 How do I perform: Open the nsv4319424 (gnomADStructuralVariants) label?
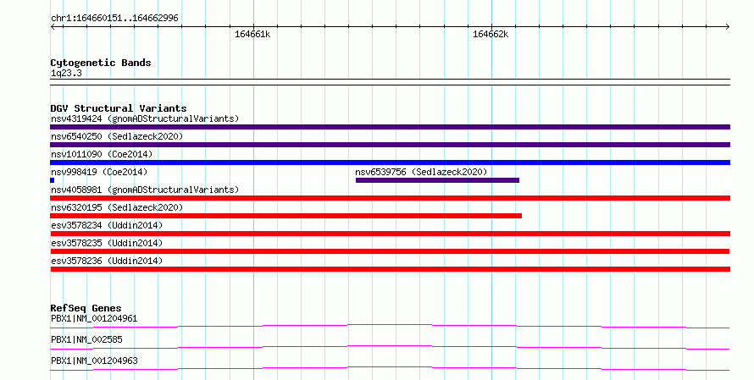click(145, 118)
